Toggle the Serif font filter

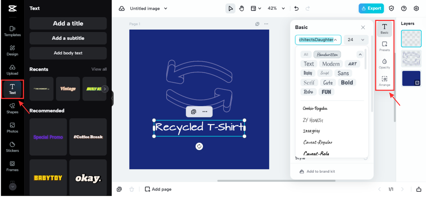(309, 83)
